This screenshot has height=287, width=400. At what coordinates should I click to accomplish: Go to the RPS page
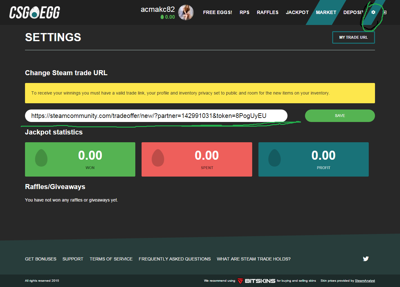[244, 12]
